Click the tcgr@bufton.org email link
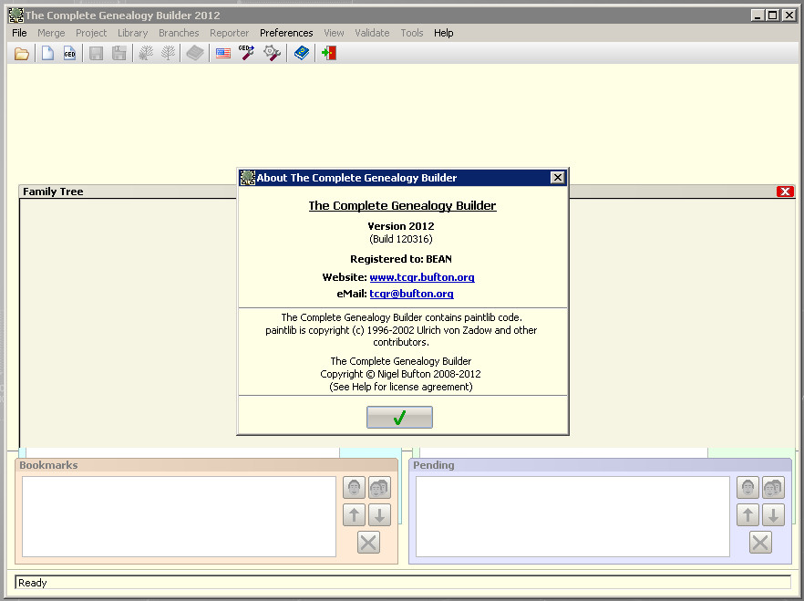804x601 pixels. (x=411, y=294)
